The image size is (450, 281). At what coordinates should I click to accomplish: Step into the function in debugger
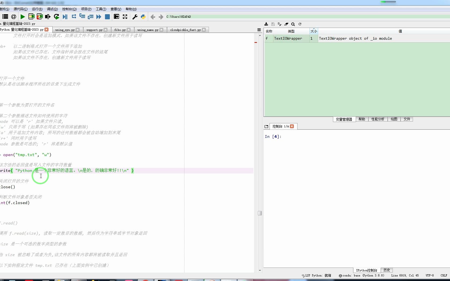pos(82,17)
